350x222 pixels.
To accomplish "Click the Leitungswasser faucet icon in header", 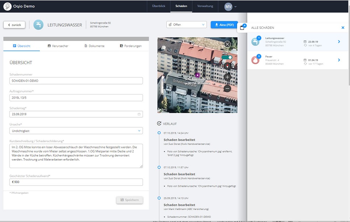I will click(38, 25).
